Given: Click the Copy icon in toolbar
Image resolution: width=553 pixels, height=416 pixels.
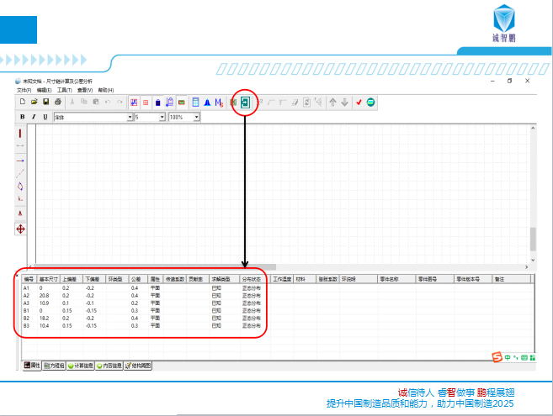Looking at the screenshot, I should tap(84, 102).
